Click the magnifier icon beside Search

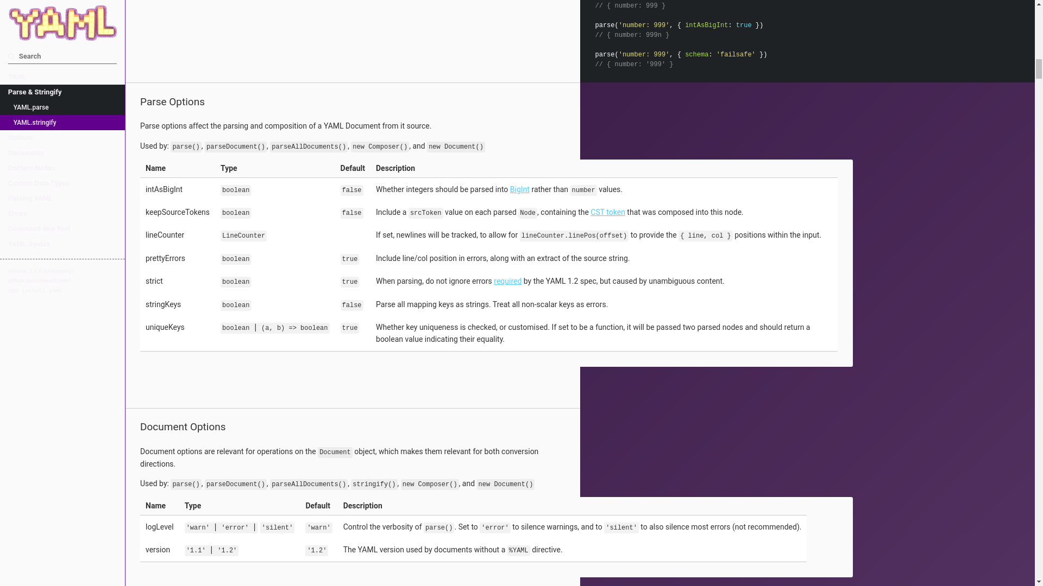[11, 56]
